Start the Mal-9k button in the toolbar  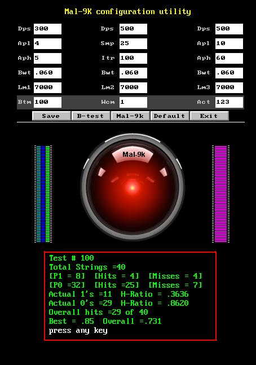[130, 116]
